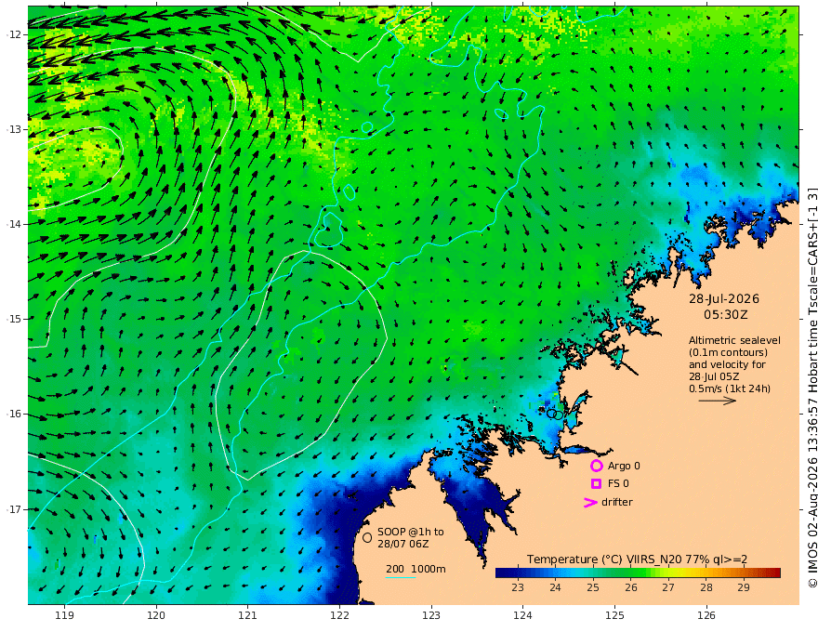Image resolution: width=818 pixels, height=632 pixels.
Task: Click the Temperature VIIRS_N20 colorbar title
Action: click(637, 560)
